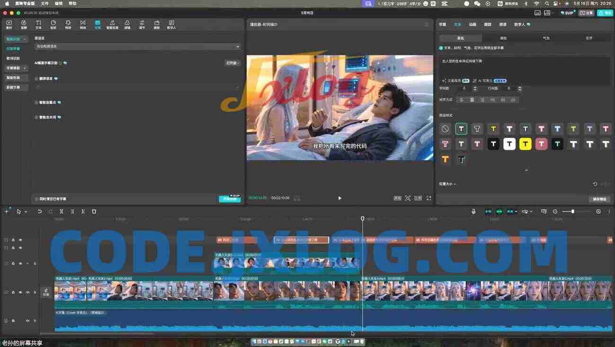Switch to the 动画 tab in the right panel
This screenshot has width=615, height=347.
(x=472, y=24)
